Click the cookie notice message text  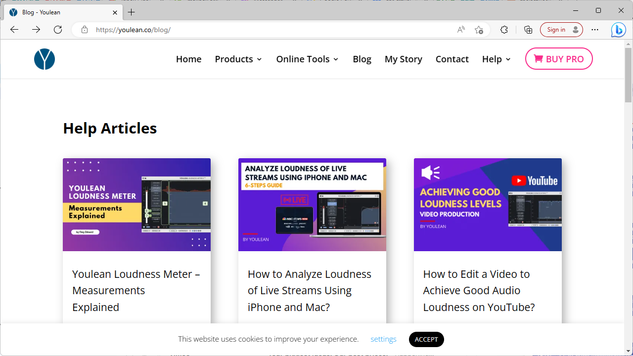pyautogui.click(x=268, y=339)
